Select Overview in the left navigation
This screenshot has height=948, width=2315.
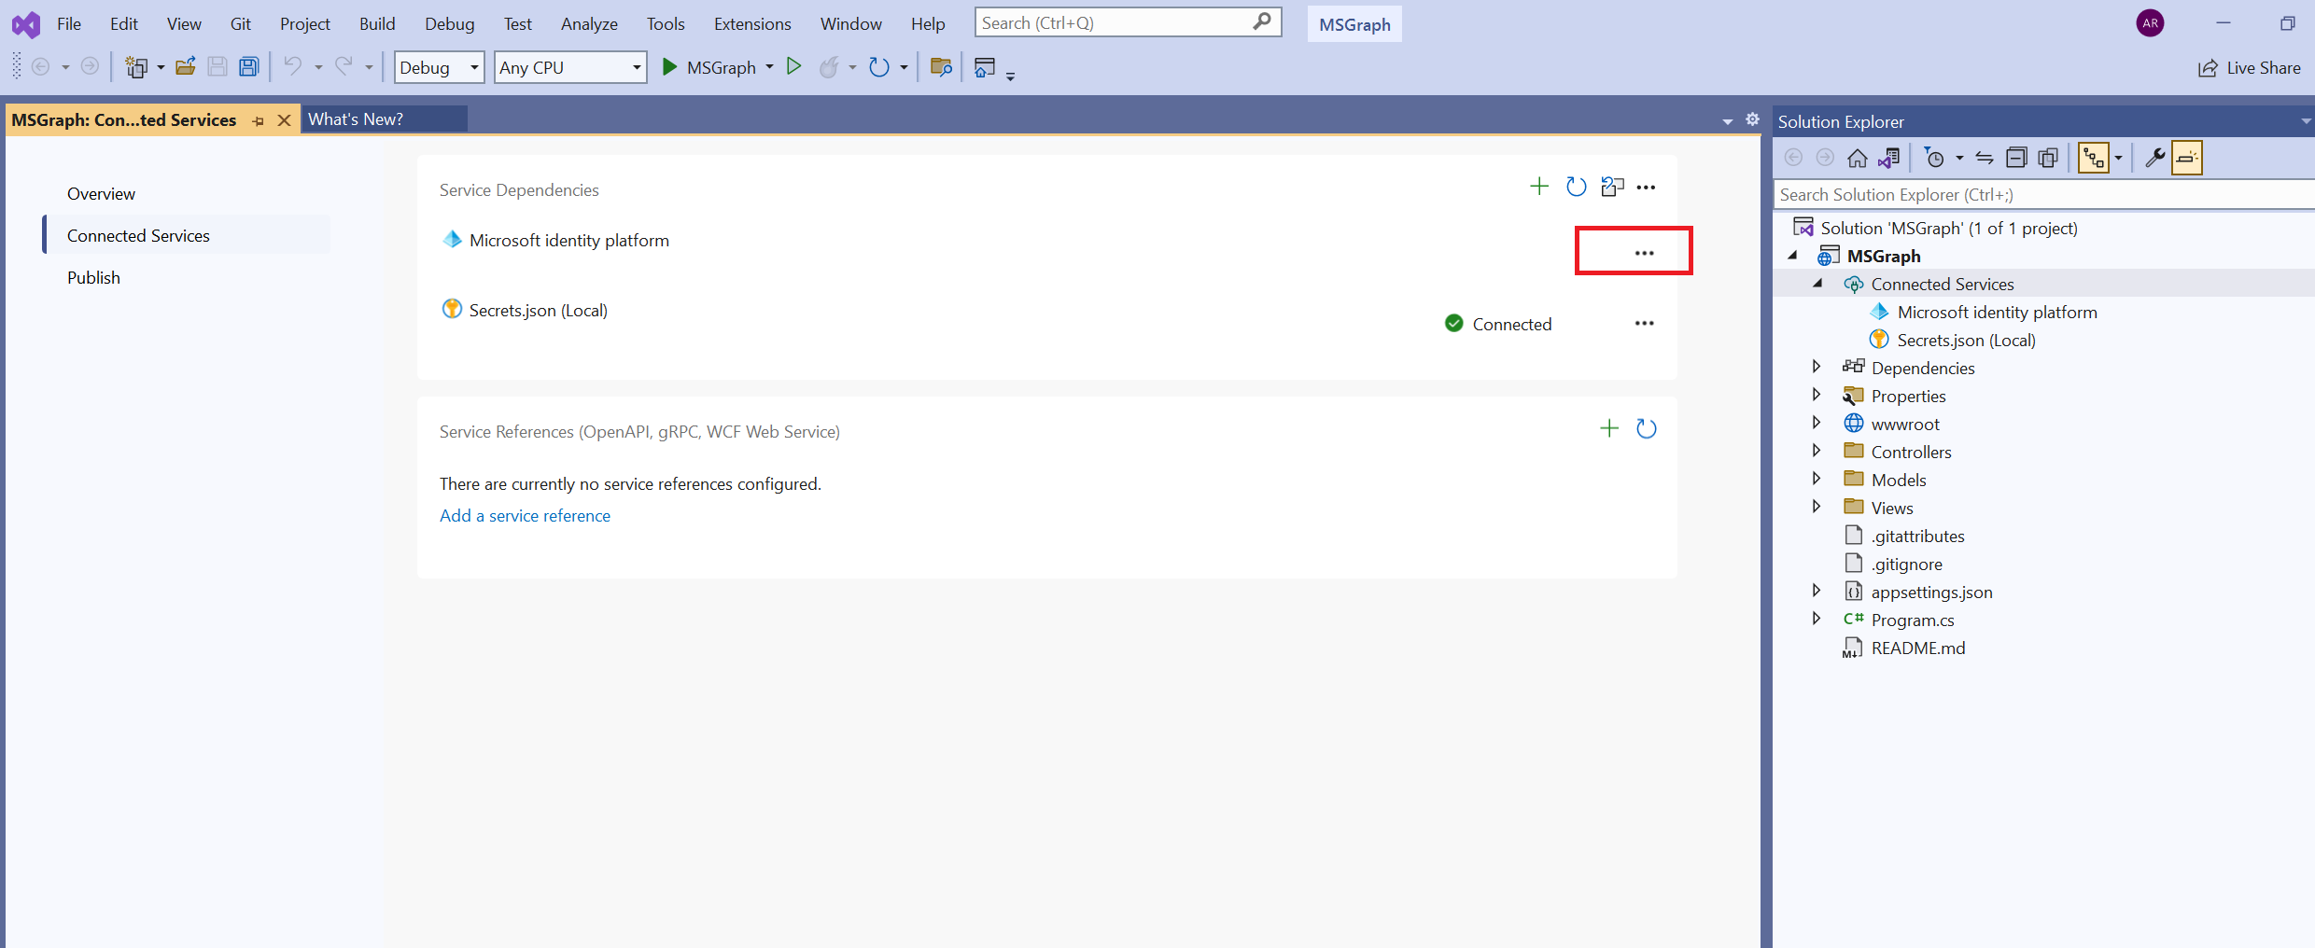pos(101,193)
